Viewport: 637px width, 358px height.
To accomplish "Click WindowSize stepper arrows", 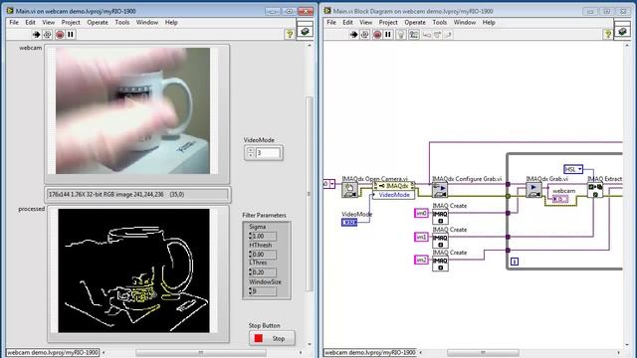I will pos(250,291).
